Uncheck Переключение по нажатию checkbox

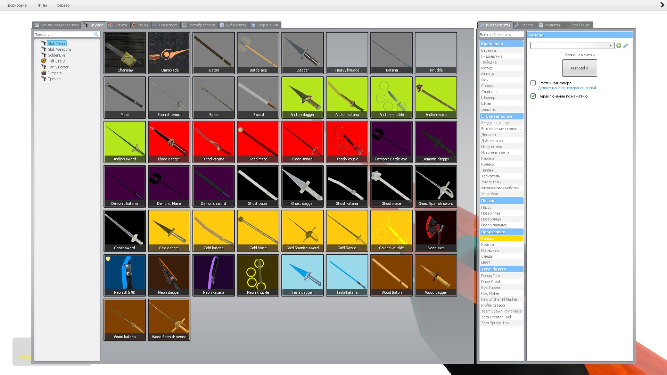pos(533,96)
